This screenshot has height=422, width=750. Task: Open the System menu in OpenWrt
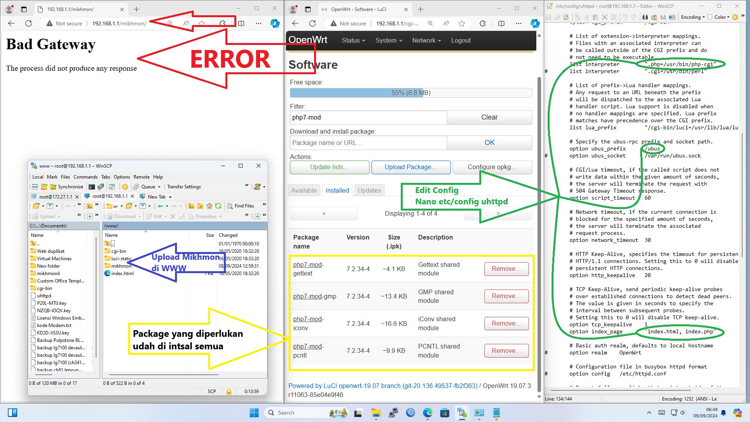(389, 40)
